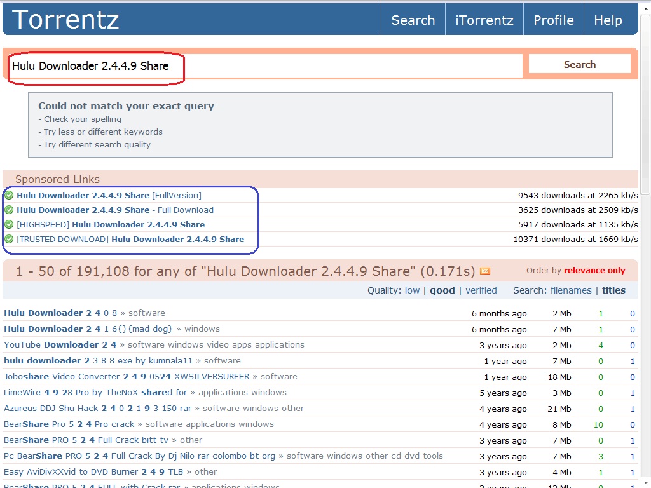The height and width of the screenshot is (488, 651).
Task: Set quality filter to low
Action: [412, 290]
